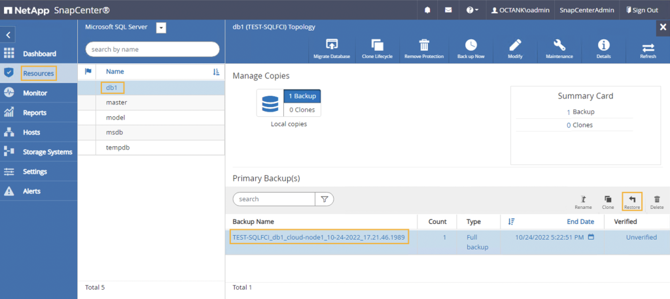Viewport: 670px width, 299px height.
Task: Click the Monitor pulse icon
Action: (x=9, y=93)
